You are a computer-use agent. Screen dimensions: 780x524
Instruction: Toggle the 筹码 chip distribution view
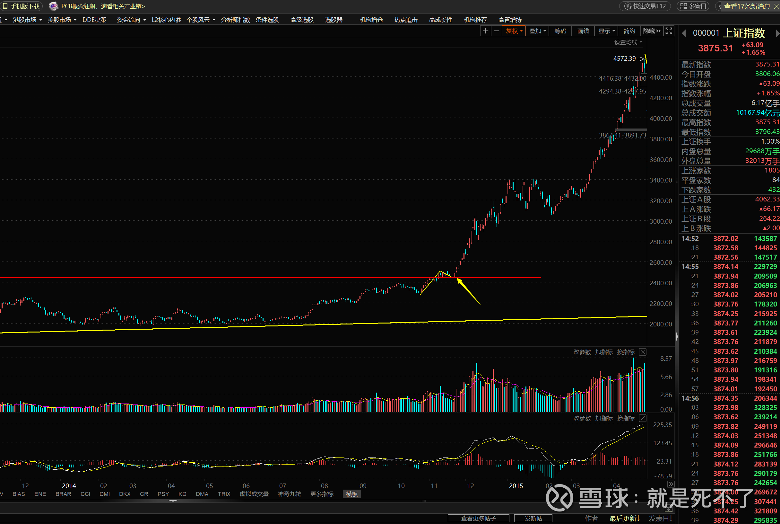tap(560, 31)
